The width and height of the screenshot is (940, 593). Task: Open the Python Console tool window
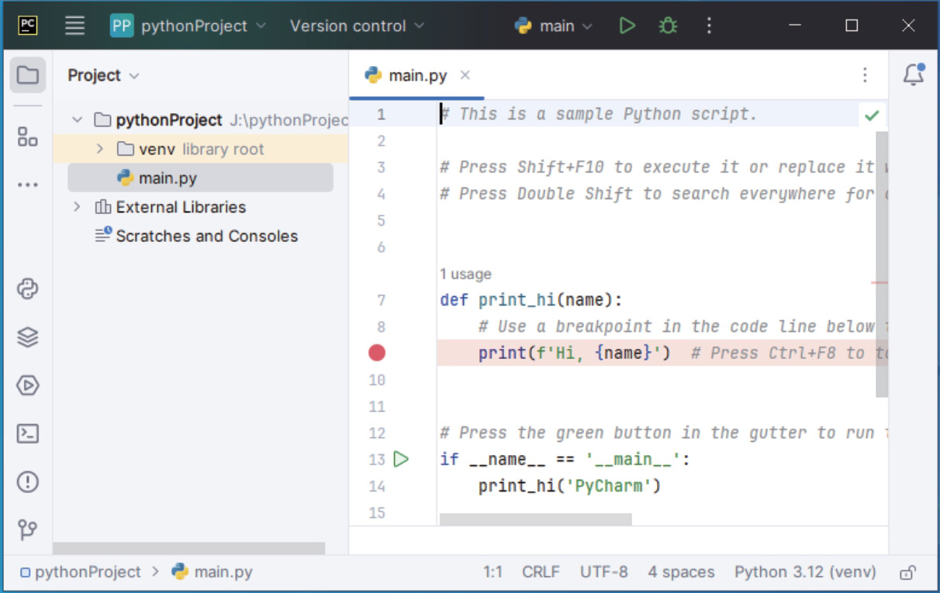(x=28, y=289)
